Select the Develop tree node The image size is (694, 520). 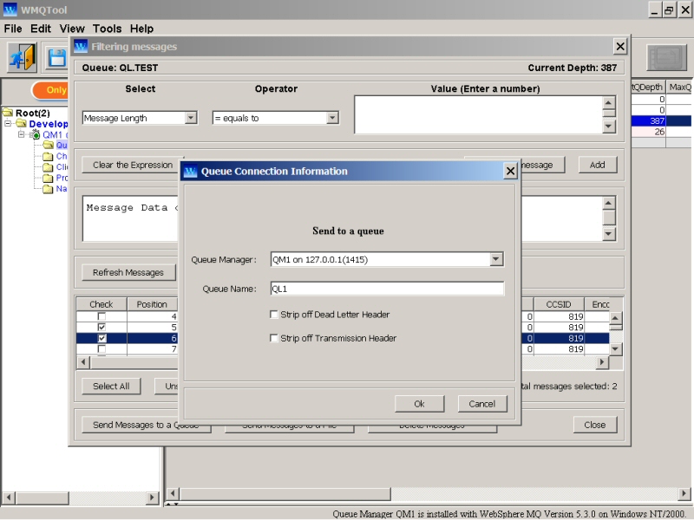click(x=49, y=124)
